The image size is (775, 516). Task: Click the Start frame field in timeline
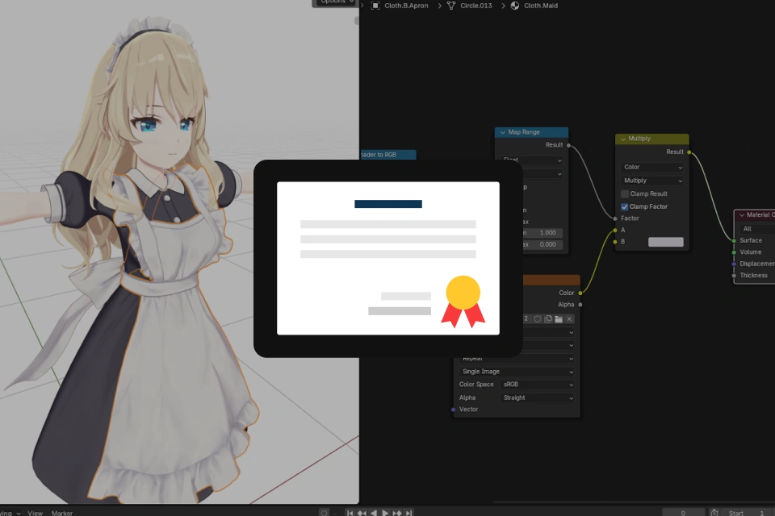pyautogui.click(x=748, y=513)
